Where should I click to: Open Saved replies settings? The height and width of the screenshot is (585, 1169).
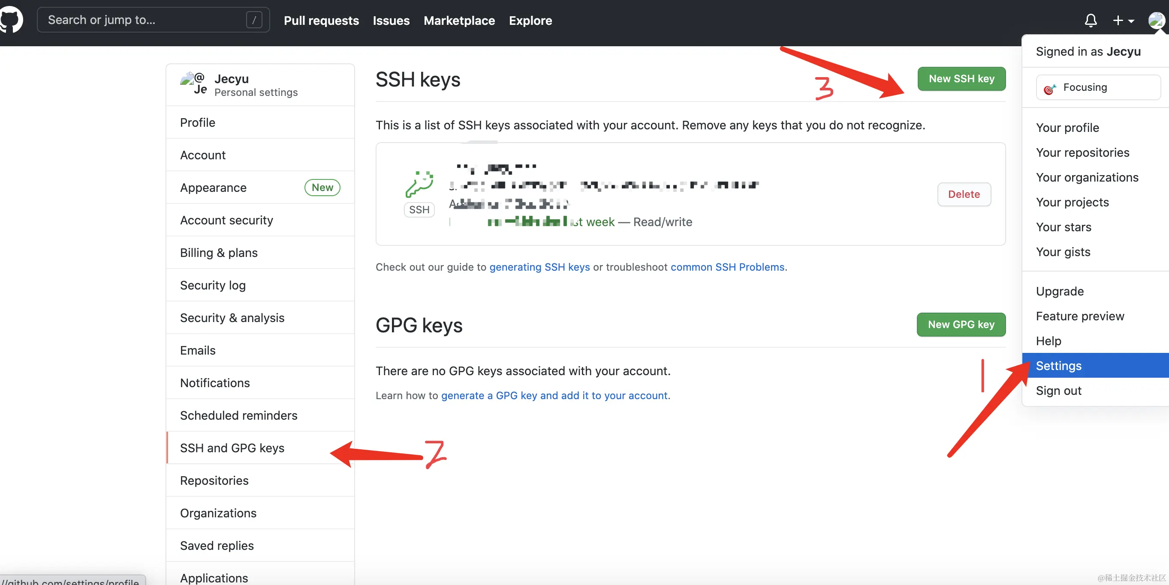tap(260, 546)
